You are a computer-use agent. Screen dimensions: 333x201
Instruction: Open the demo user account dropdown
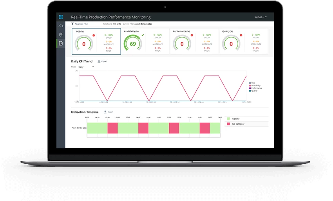click(261, 17)
